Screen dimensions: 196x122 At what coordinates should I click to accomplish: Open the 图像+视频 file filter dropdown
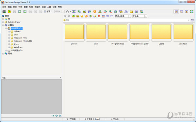coord(130,16)
